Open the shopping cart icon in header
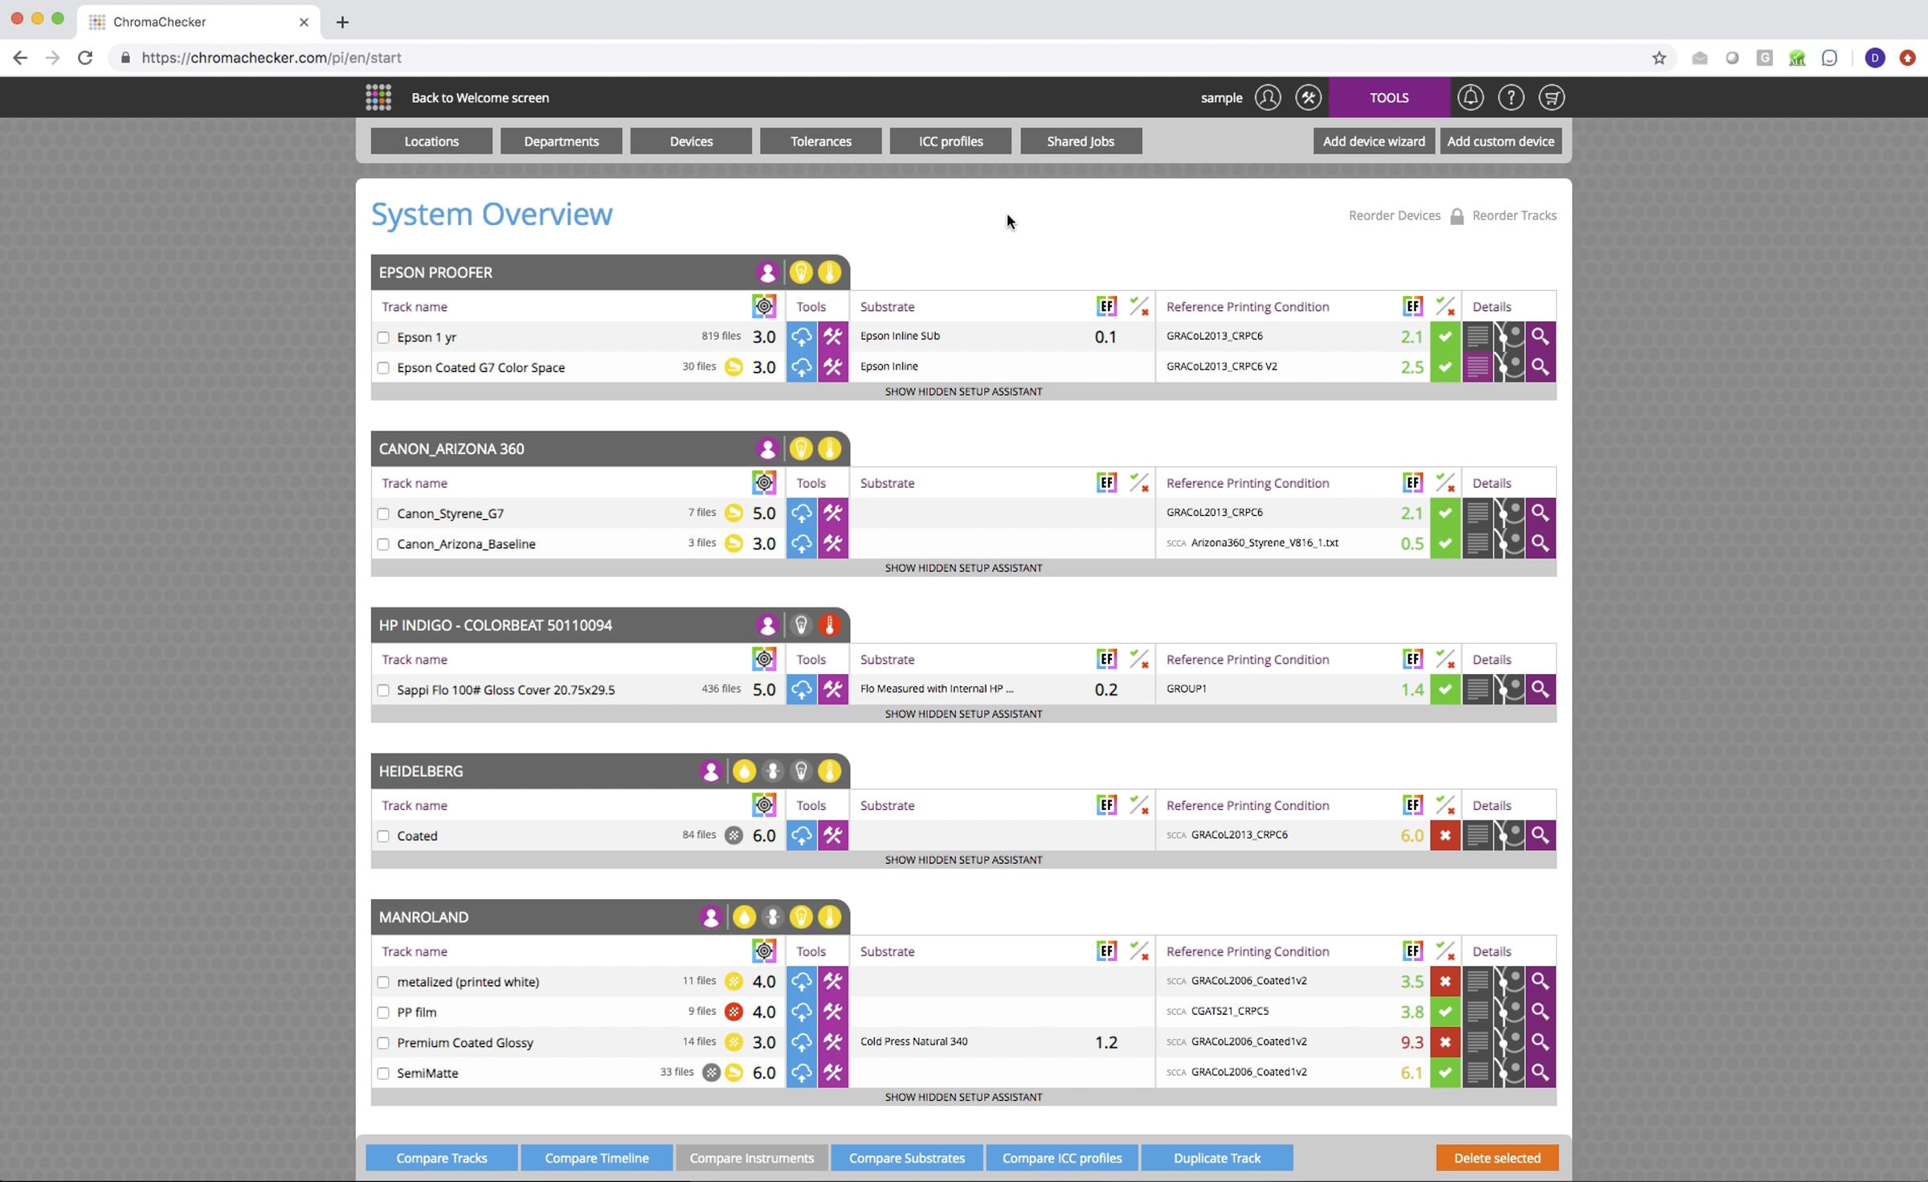Screen dimensions: 1928x1182 1551,97
